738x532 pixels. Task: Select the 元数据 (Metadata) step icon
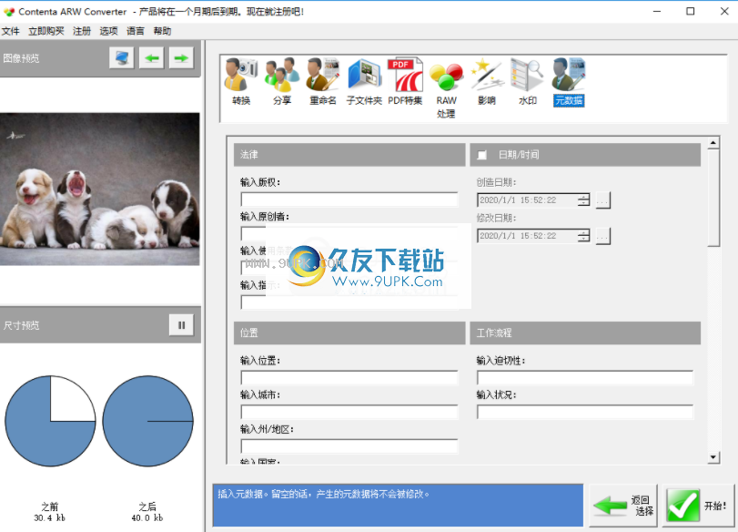click(x=569, y=81)
